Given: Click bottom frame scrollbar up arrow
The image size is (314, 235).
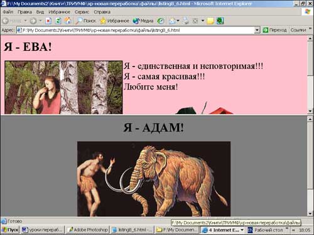Looking at the screenshot, I should 310,119.
